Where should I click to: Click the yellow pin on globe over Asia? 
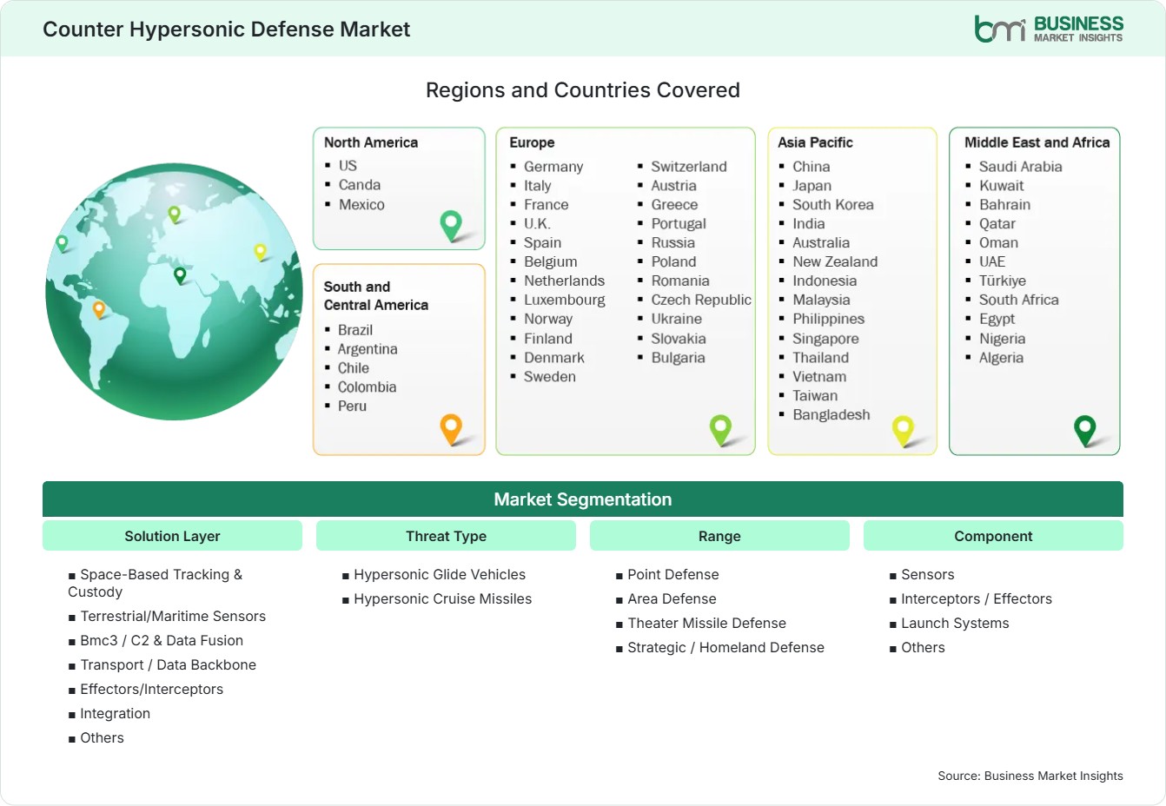[260, 252]
